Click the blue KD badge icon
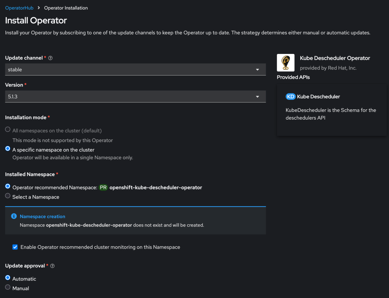The height and width of the screenshot is (298, 389). click(291, 97)
